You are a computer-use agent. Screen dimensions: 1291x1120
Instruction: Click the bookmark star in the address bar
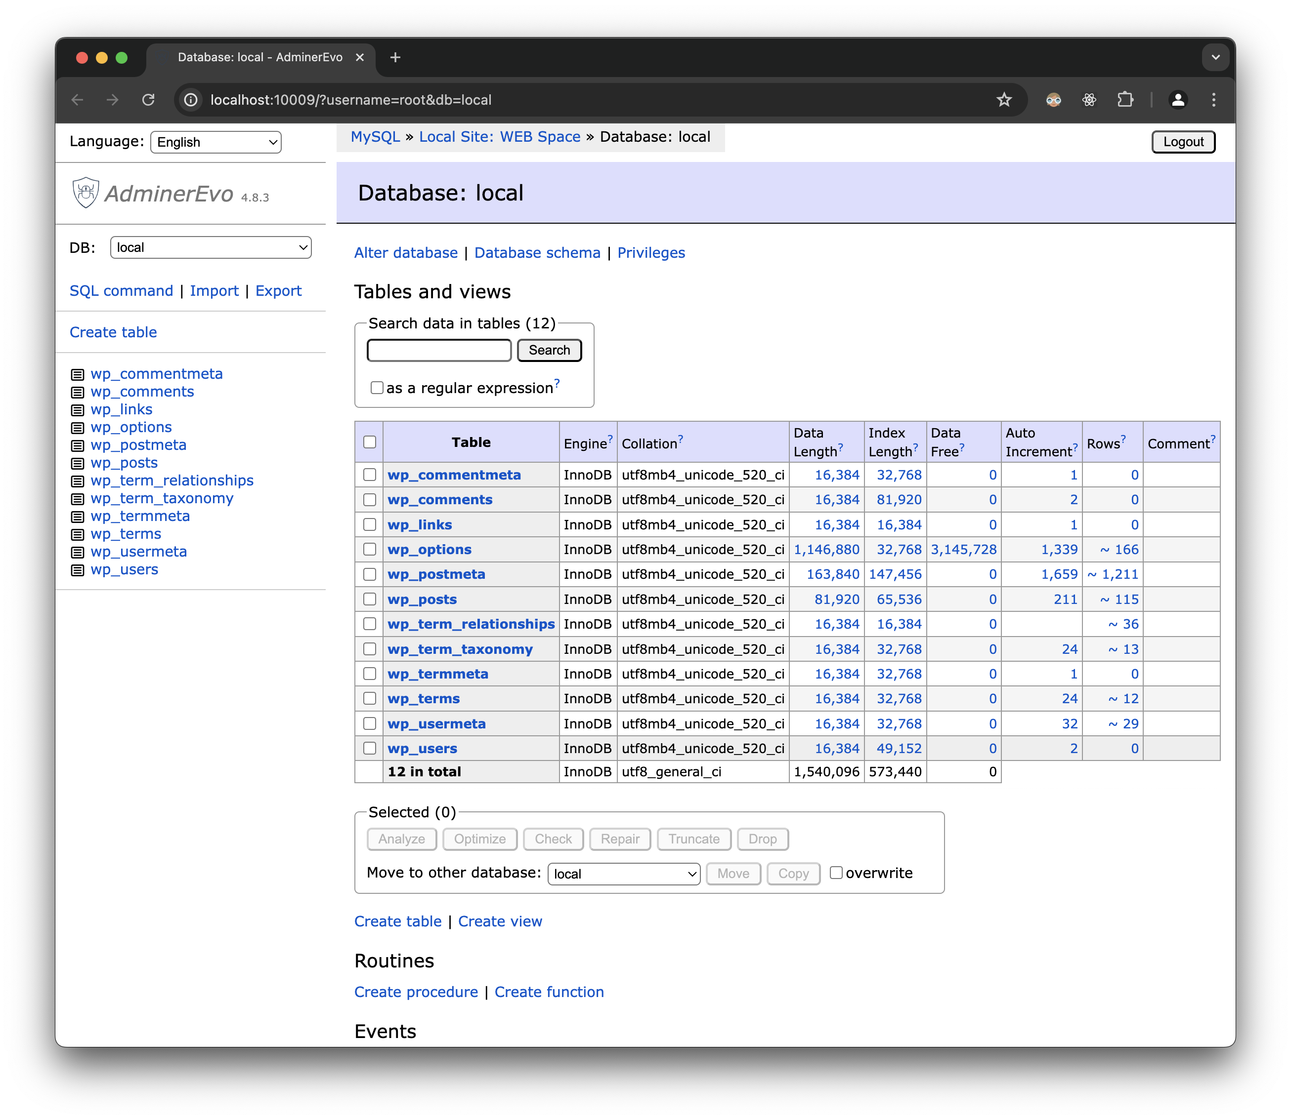[1004, 99]
